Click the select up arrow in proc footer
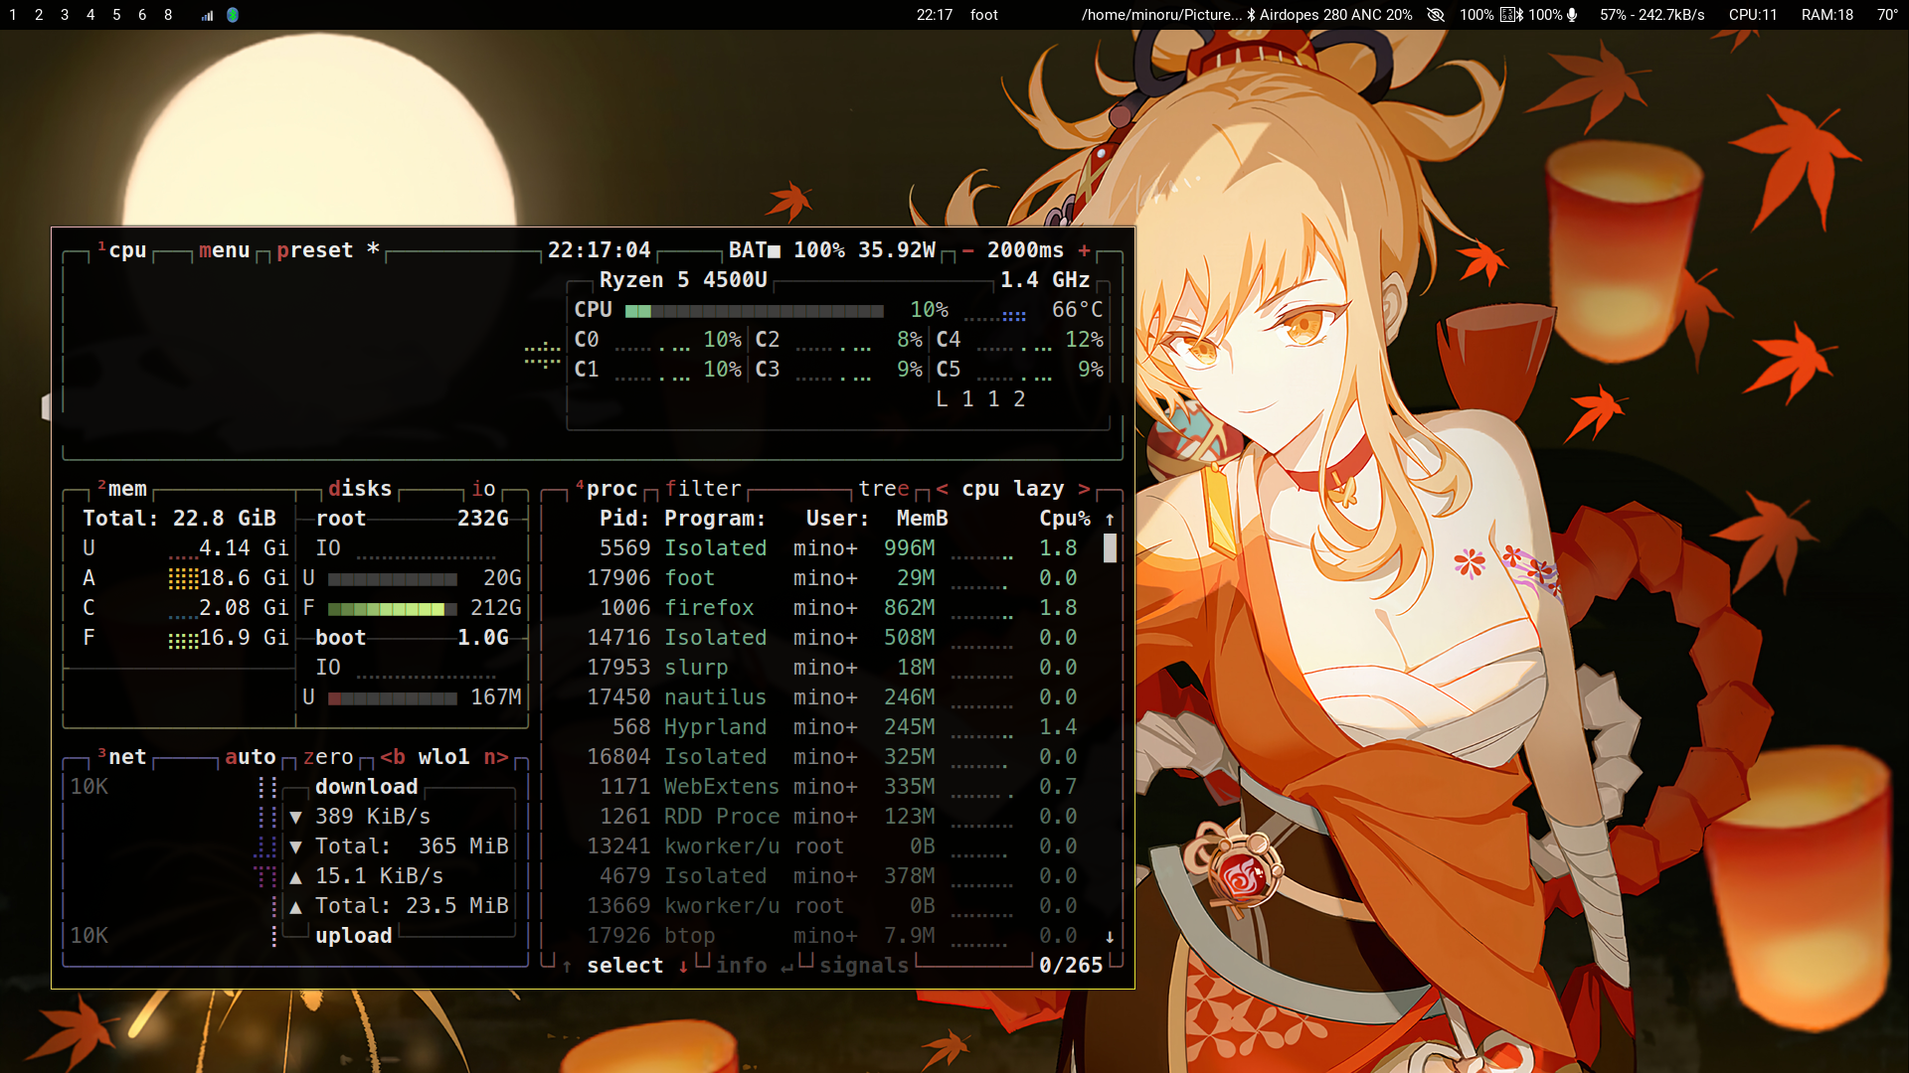The width and height of the screenshot is (1909, 1073). click(567, 966)
